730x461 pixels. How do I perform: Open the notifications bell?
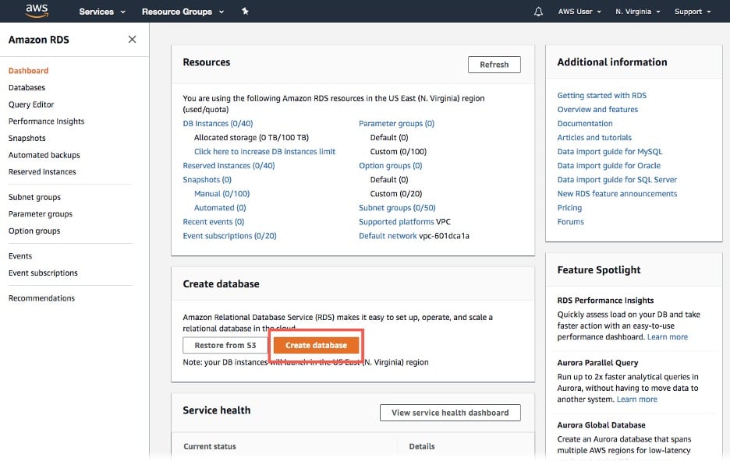point(537,11)
